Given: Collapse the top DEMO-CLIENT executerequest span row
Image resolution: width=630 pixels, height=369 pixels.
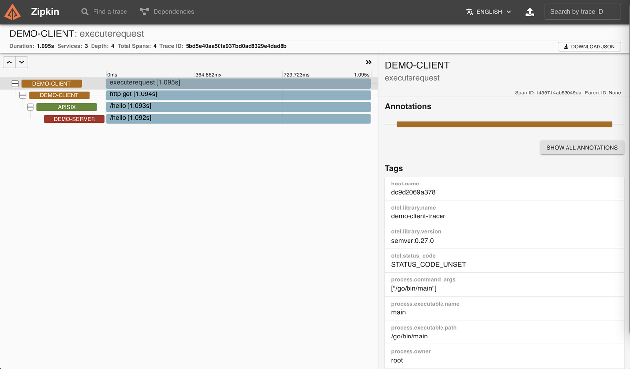Looking at the screenshot, I should 15,84.
